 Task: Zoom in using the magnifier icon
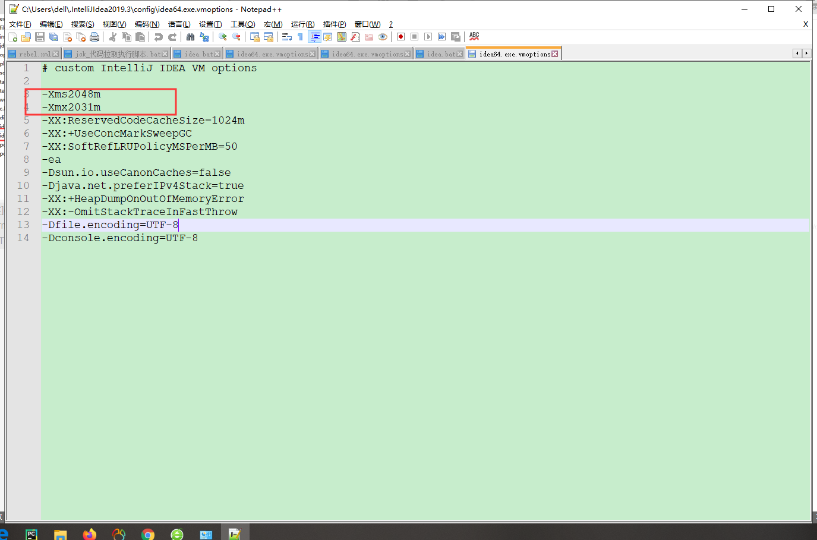point(223,37)
